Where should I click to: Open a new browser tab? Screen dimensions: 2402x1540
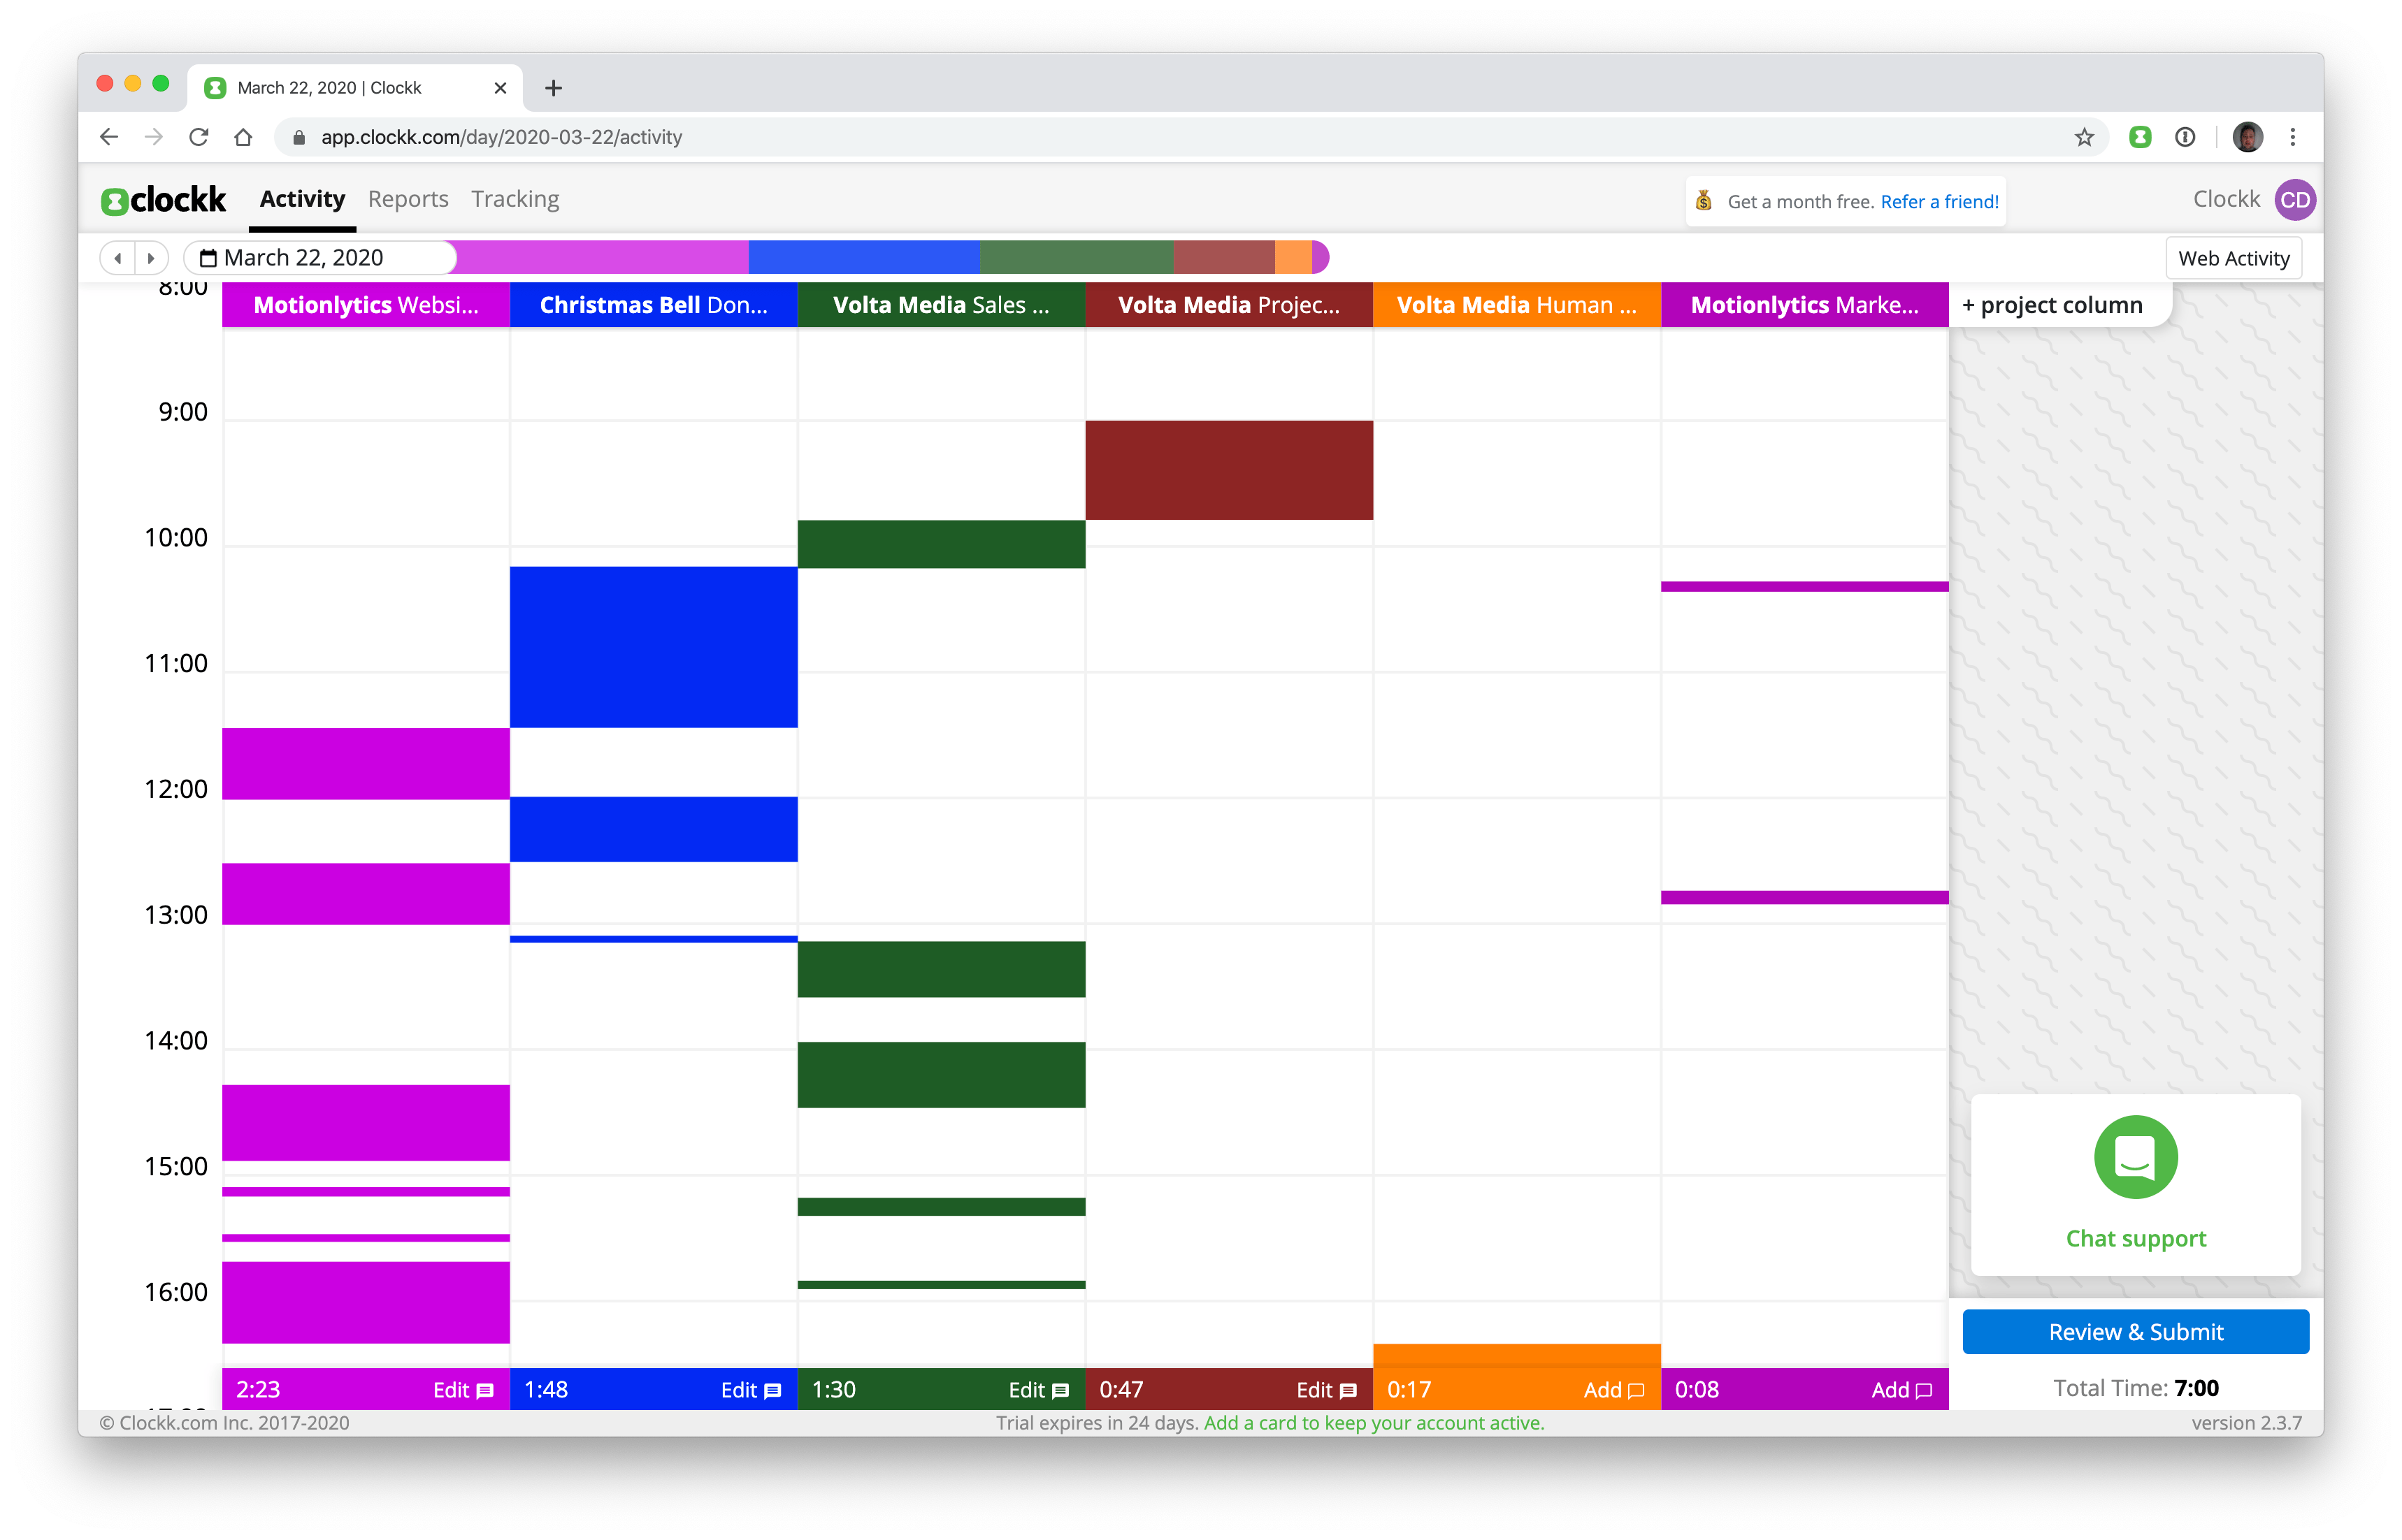click(x=553, y=88)
